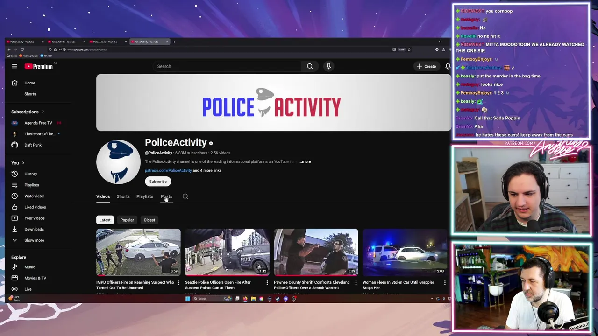The height and width of the screenshot is (336, 598).
Task: Select the Playlists channel tab
Action: click(145, 196)
